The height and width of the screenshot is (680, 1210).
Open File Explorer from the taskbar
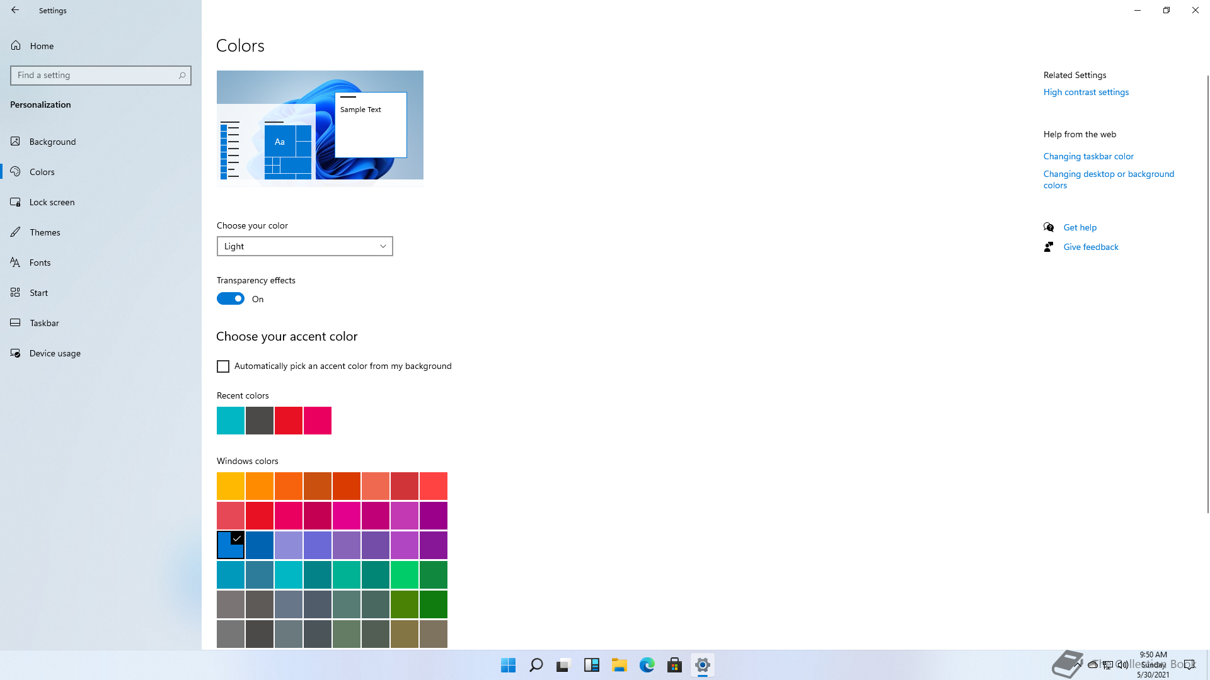619,665
